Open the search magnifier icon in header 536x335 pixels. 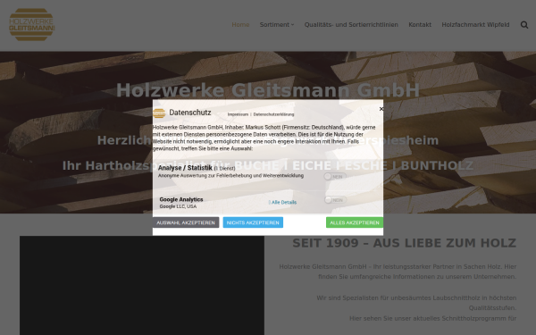pyautogui.click(x=524, y=25)
